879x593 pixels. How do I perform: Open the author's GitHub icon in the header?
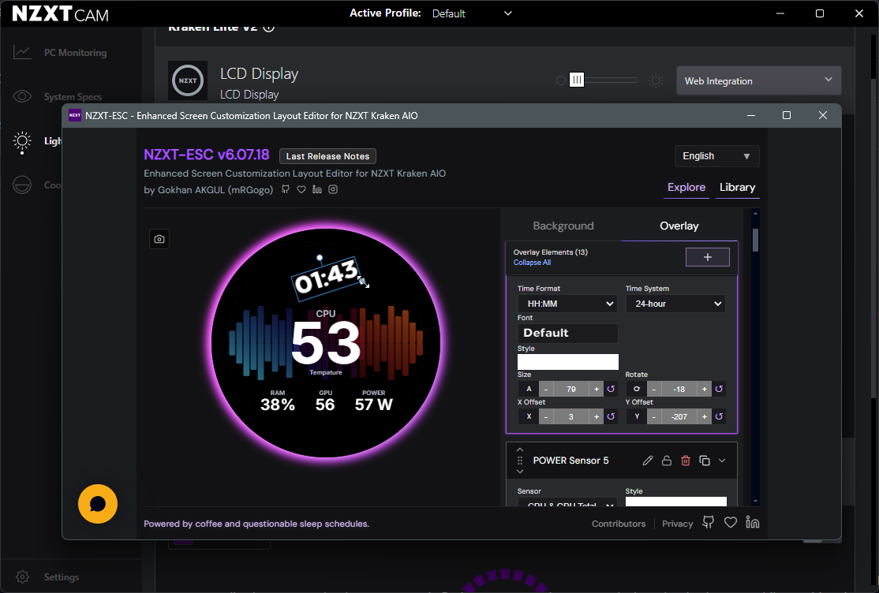pos(286,189)
